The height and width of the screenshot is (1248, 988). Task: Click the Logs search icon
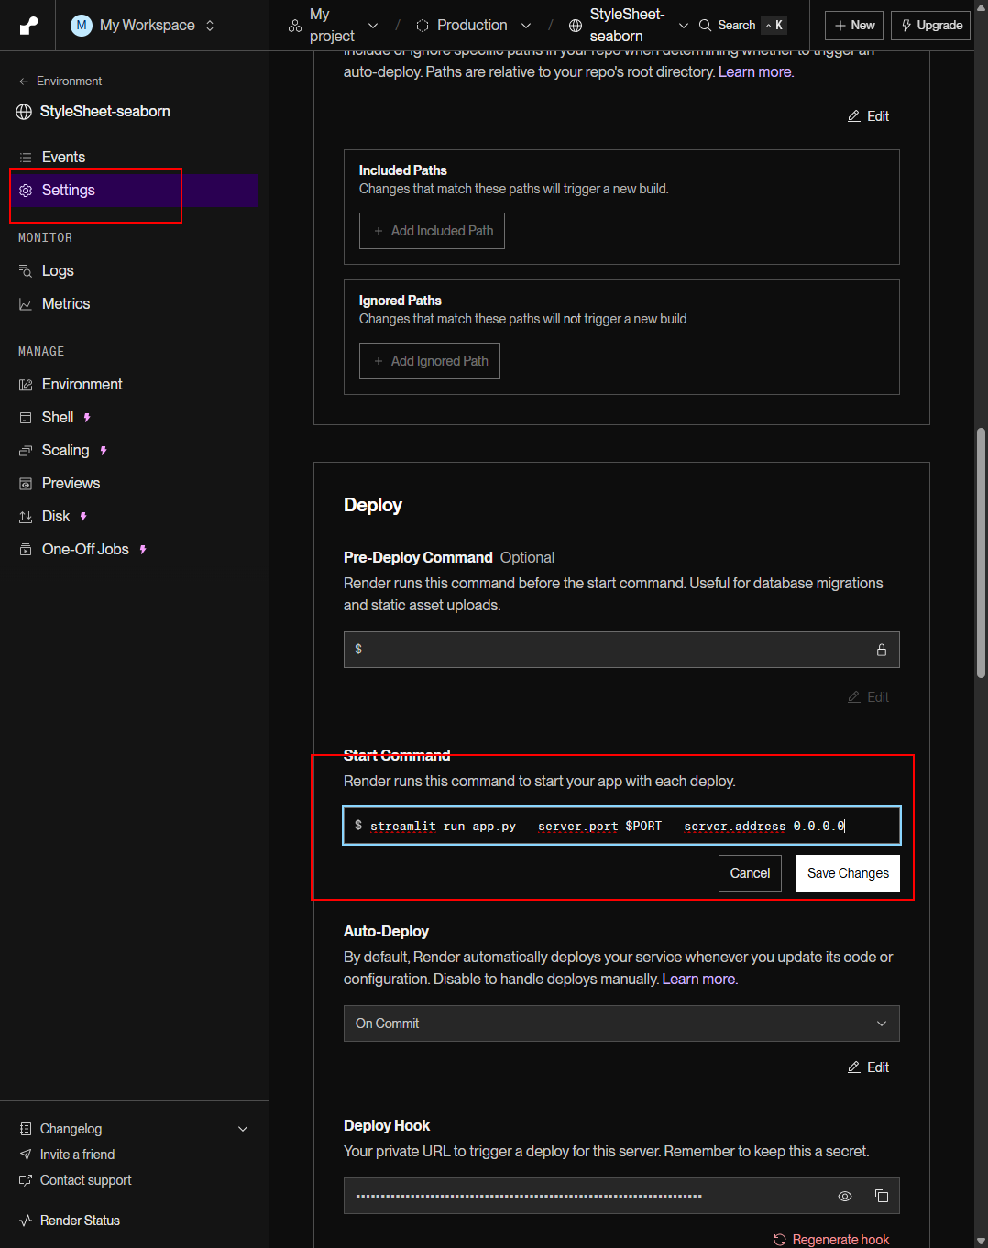tap(26, 271)
